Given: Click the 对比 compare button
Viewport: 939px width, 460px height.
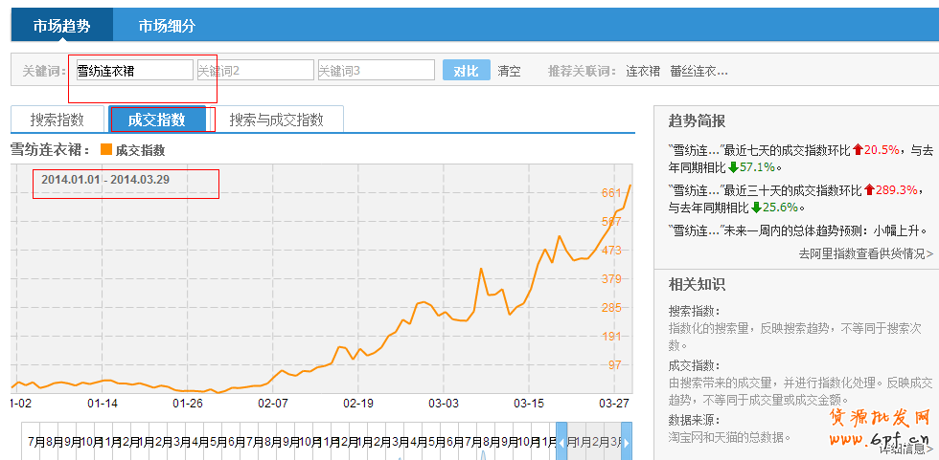Looking at the screenshot, I should (466, 71).
